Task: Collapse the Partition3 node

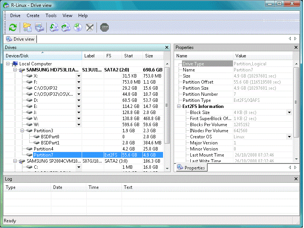Action: tap(22, 130)
